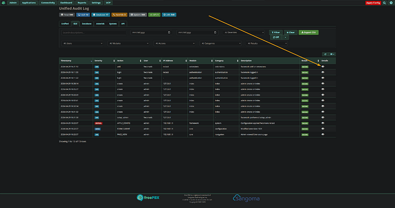This screenshot has height=208, width=395.
Task: View details of the setup_admin row
Action: (x=323, y=118)
